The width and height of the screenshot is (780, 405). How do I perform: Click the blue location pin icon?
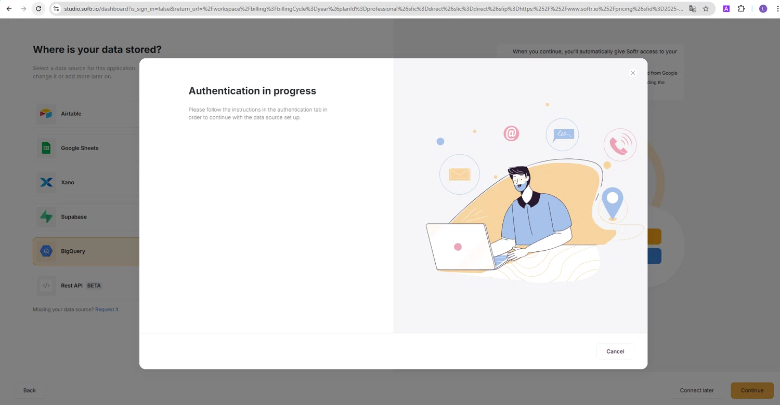point(613,204)
